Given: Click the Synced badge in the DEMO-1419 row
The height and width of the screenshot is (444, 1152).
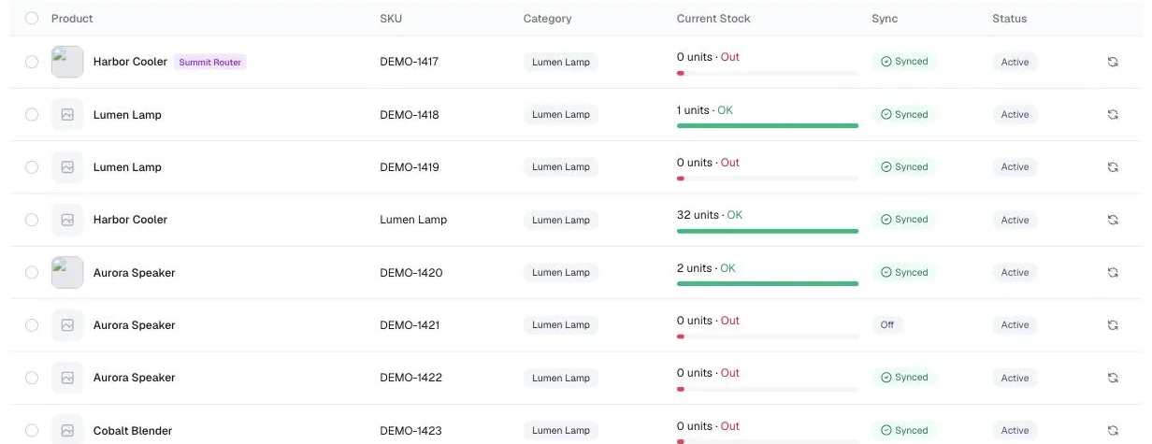Looking at the screenshot, I should pos(904,166).
